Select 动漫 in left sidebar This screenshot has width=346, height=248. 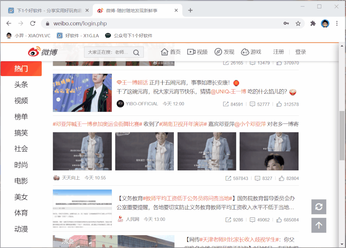pyautogui.click(x=21, y=229)
